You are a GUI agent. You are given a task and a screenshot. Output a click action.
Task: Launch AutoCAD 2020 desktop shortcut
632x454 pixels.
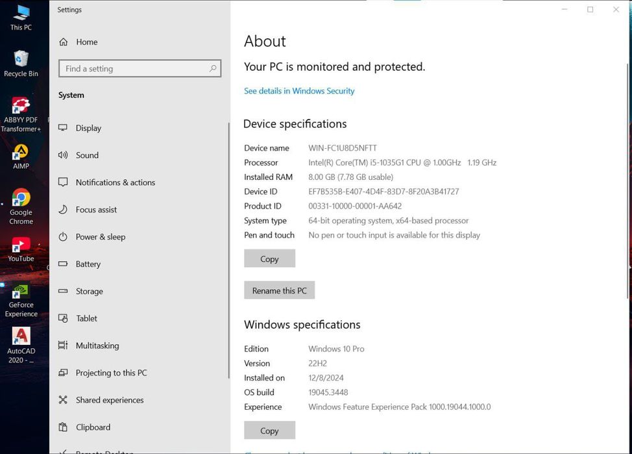(x=21, y=345)
